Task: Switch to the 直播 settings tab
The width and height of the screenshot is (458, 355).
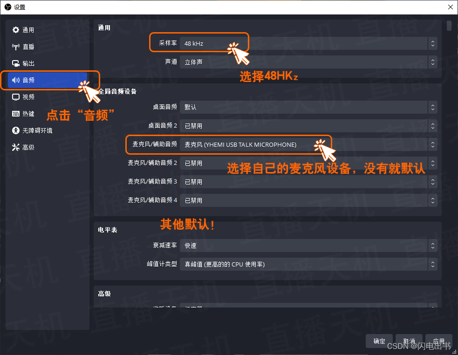Action: [x=48, y=47]
